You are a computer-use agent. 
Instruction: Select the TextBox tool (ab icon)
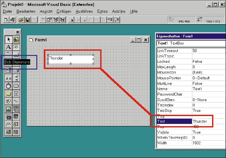coord(16,47)
